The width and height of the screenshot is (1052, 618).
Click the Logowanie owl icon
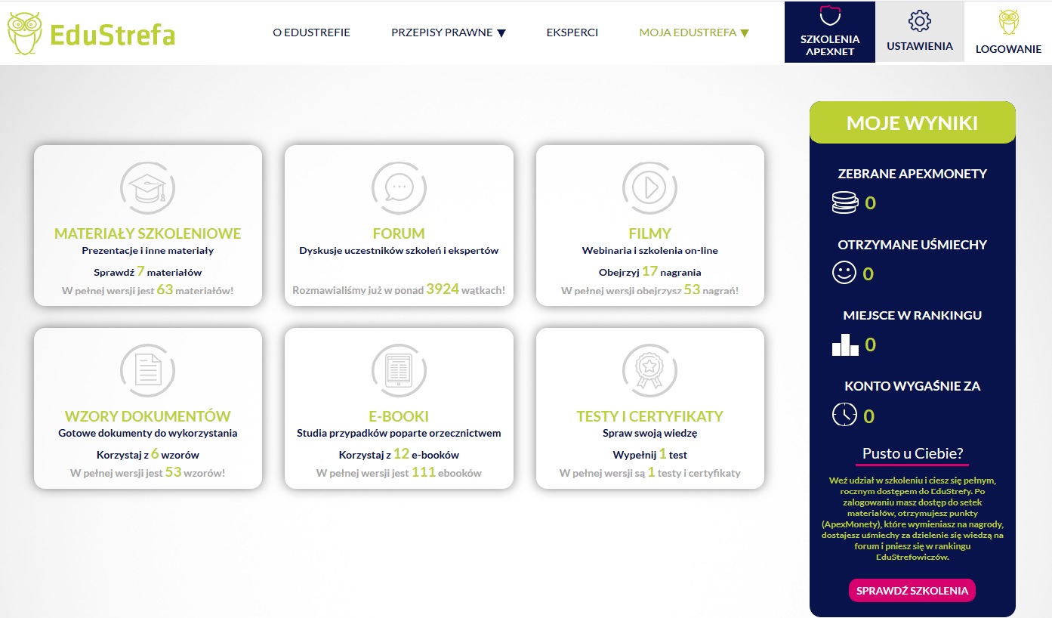click(x=1008, y=22)
